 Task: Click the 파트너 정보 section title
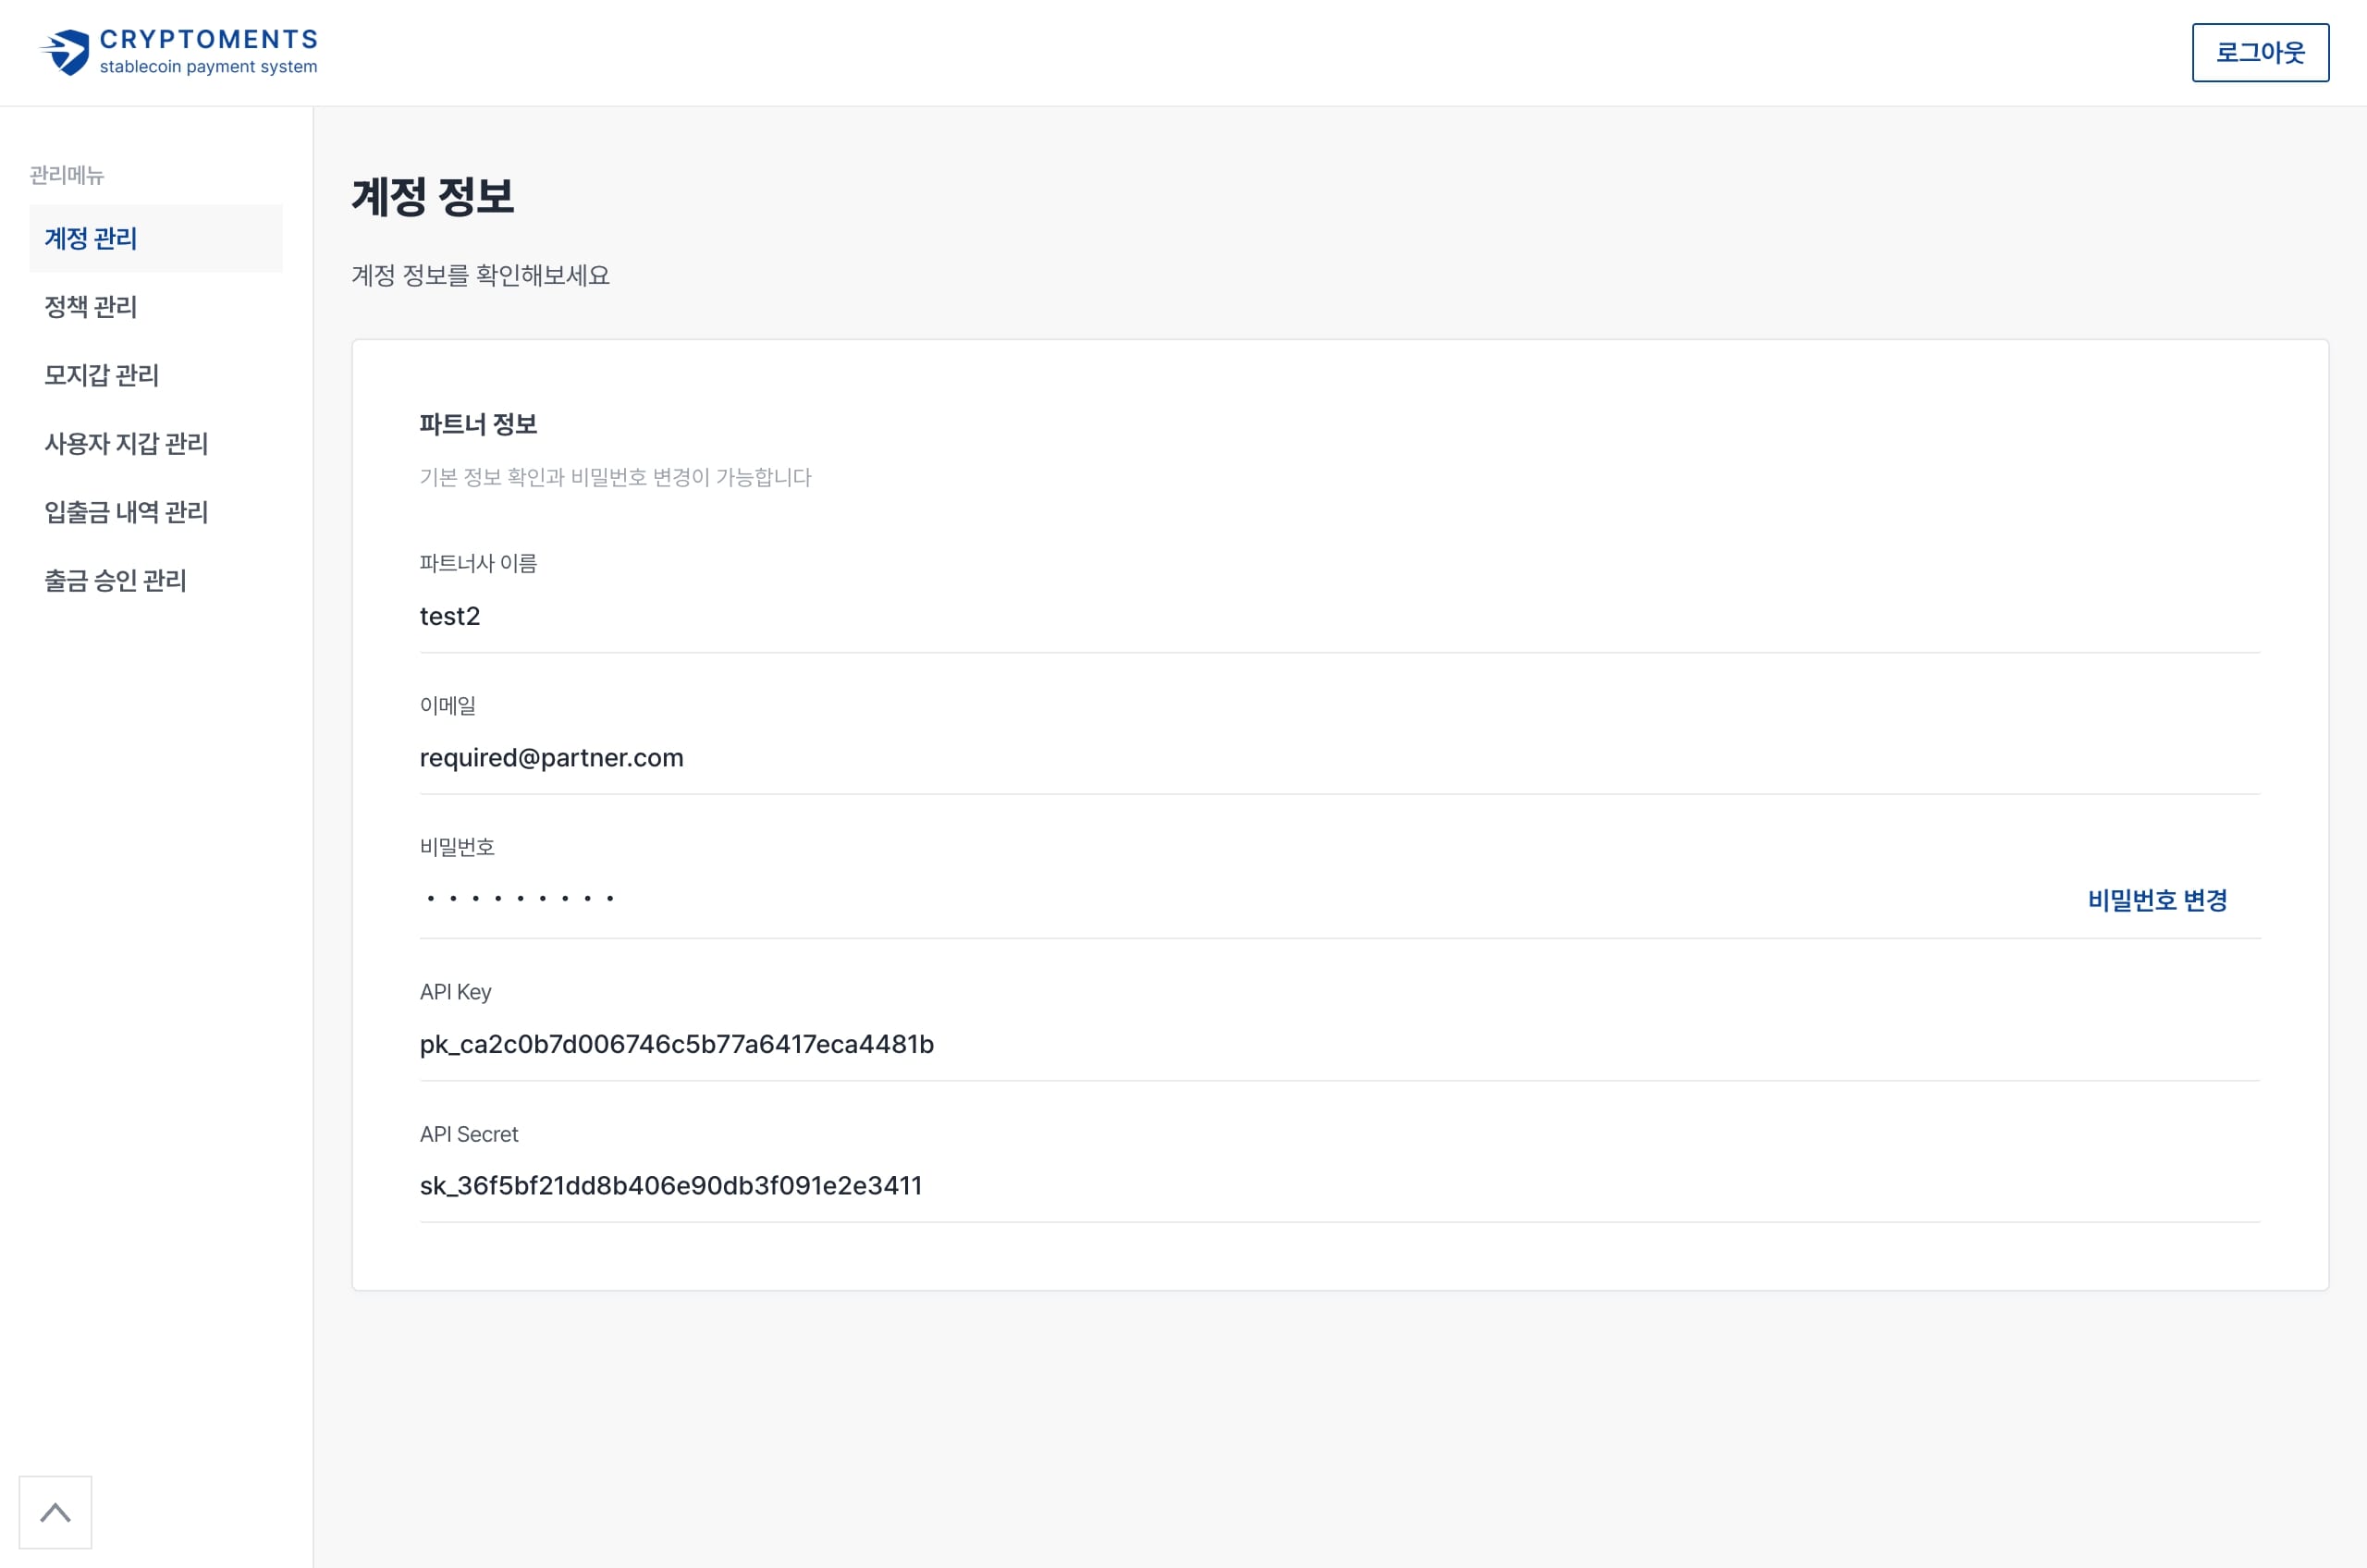click(478, 424)
